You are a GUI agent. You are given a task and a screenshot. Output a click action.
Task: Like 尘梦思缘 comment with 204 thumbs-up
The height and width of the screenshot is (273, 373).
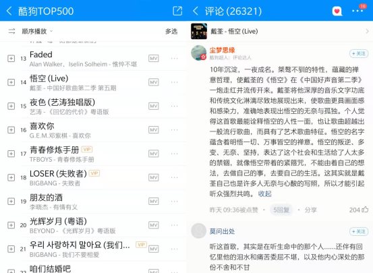click(x=359, y=210)
